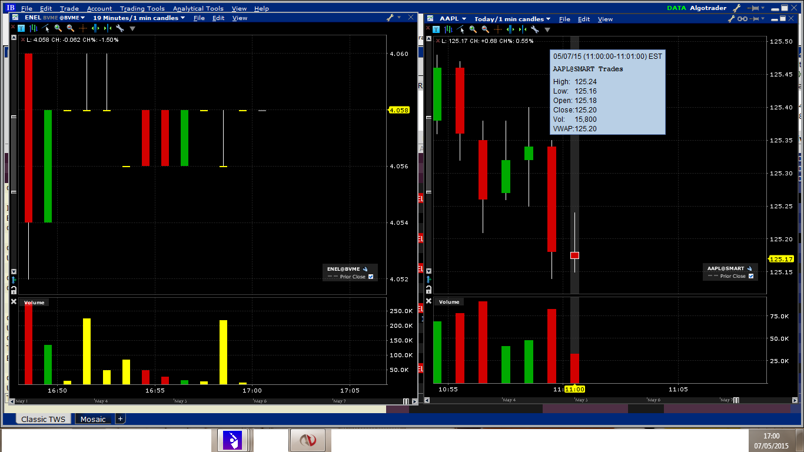
Task: Zoom out on the ENEL chart
Action: (71, 28)
